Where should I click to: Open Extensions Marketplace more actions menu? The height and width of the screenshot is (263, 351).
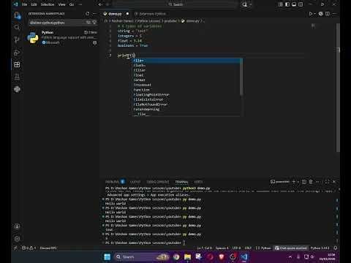94,14
